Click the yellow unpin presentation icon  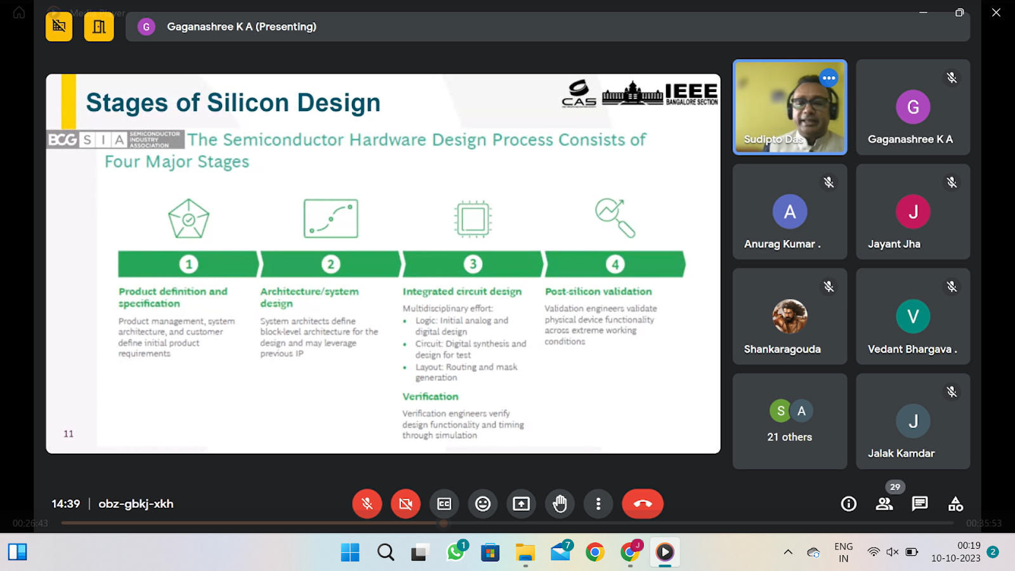59,27
